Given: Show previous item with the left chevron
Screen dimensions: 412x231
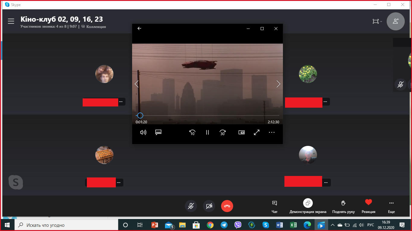Looking at the screenshot, I should (136, 84).
